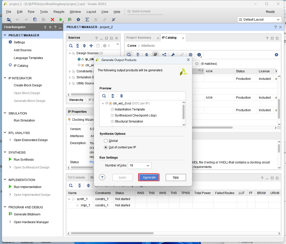This screenshot has height=244, width=286.
Task: Expand Open Hardware Manager
Action: [x=10, y=222]
